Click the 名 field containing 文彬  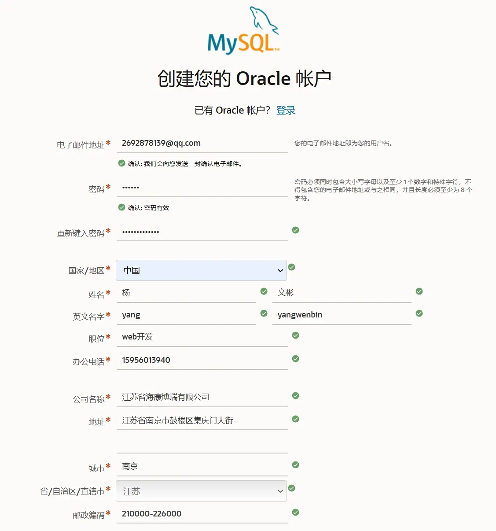click(342, 293)
